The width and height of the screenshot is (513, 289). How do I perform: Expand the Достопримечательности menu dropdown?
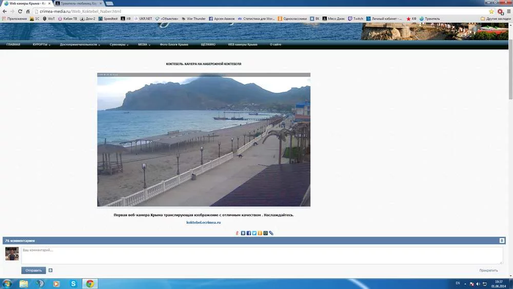click(80, 45)
